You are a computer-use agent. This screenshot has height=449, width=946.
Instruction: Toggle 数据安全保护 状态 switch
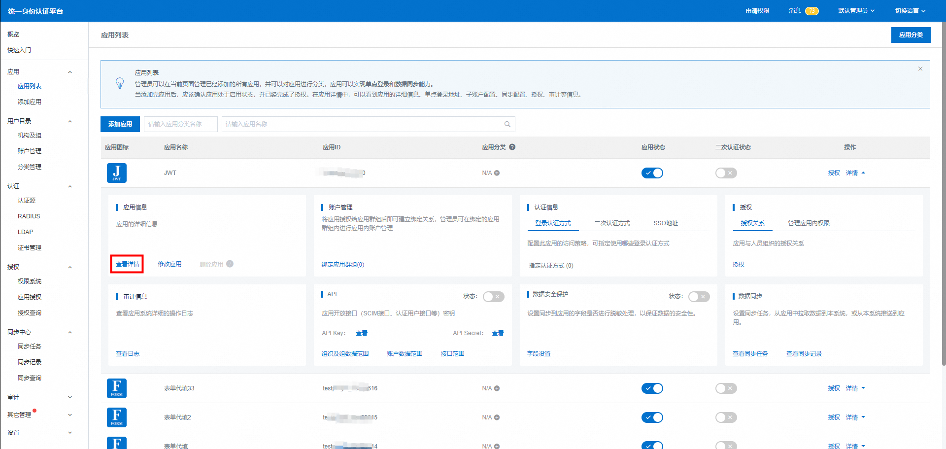[x=699, y=297]
